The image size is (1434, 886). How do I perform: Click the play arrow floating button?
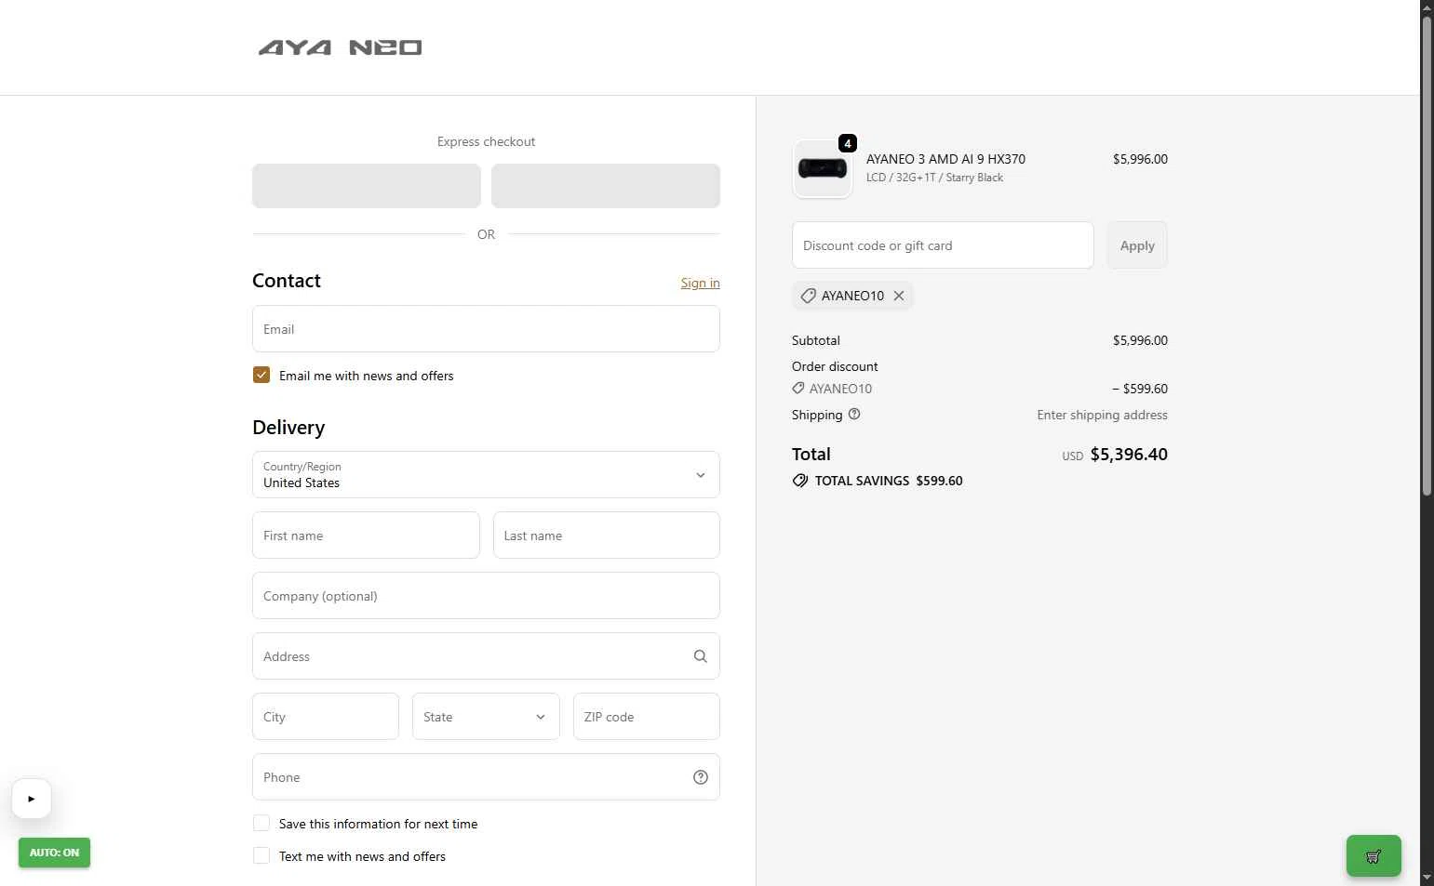click(32, 799)
